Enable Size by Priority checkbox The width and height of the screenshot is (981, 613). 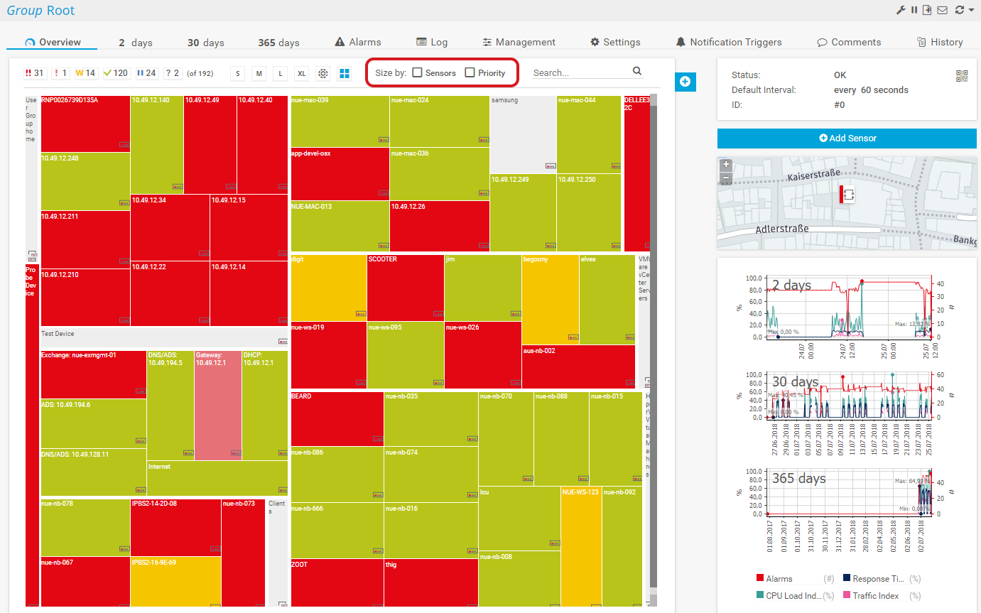470,72
